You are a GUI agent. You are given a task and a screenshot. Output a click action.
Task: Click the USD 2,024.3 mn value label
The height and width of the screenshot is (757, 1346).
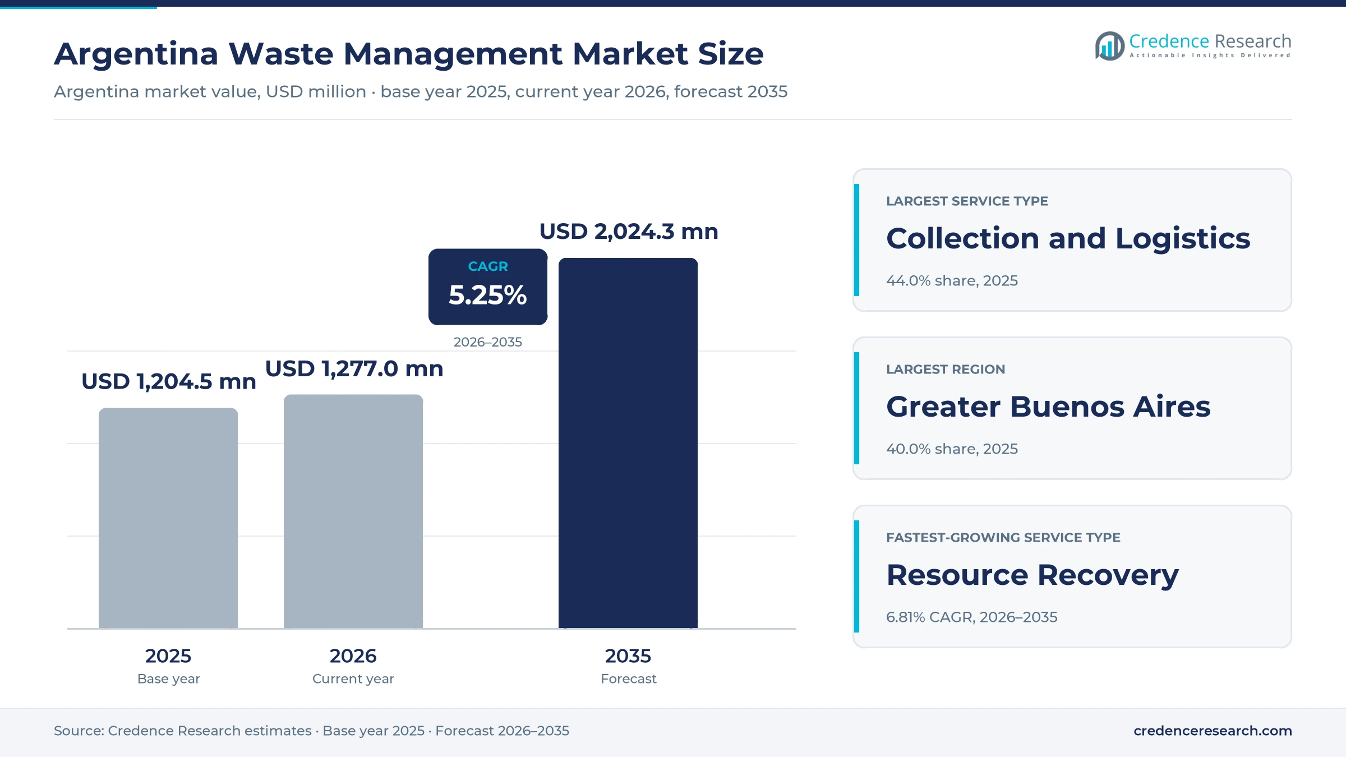pos(629,232)
